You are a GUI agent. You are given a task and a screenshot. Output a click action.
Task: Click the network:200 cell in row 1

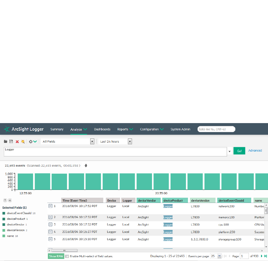[226, 206]
